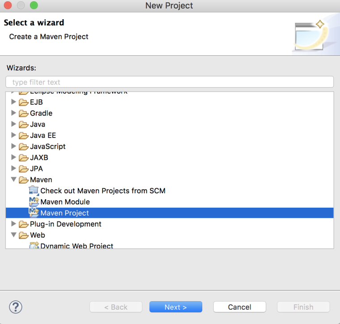This screenshot has height=324, width=340.
Task: Select the Web label in list
Action: (x=38, y=235)
